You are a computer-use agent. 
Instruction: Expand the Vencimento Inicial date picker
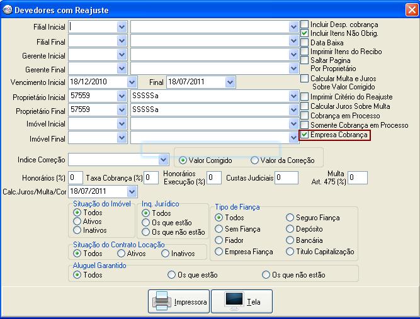coord(132,82)
